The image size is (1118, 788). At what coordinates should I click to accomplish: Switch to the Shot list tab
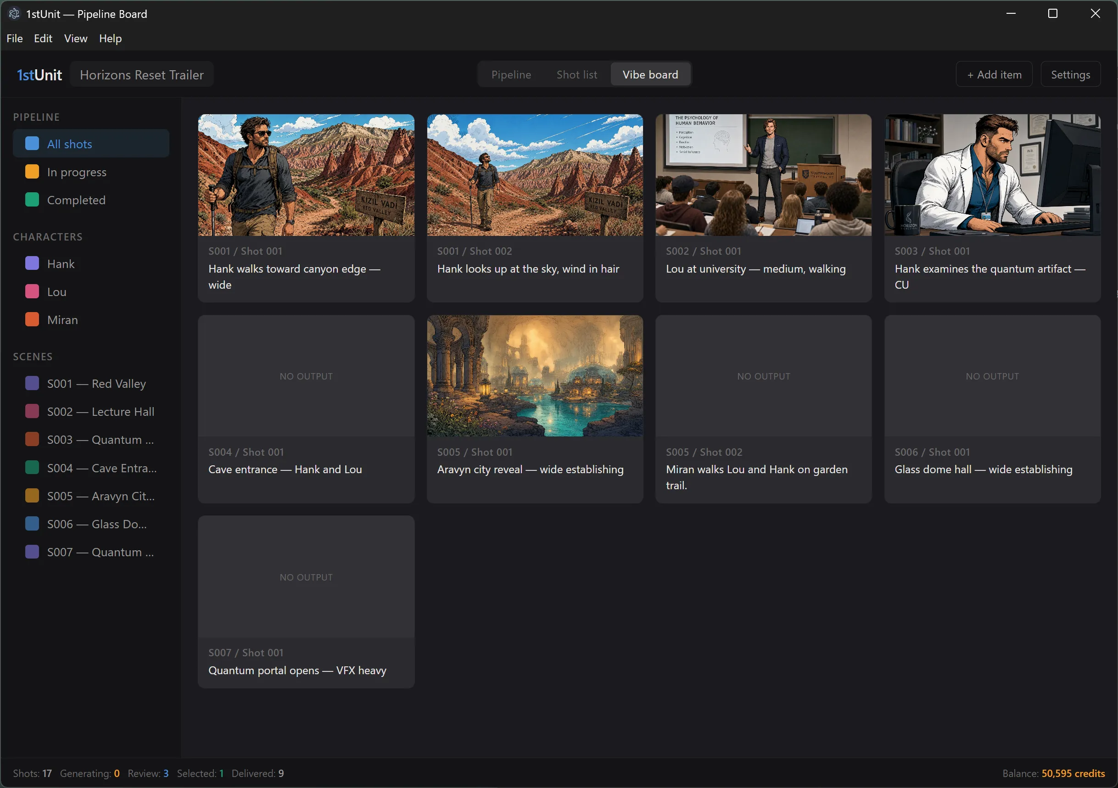(x=576, y=74)
